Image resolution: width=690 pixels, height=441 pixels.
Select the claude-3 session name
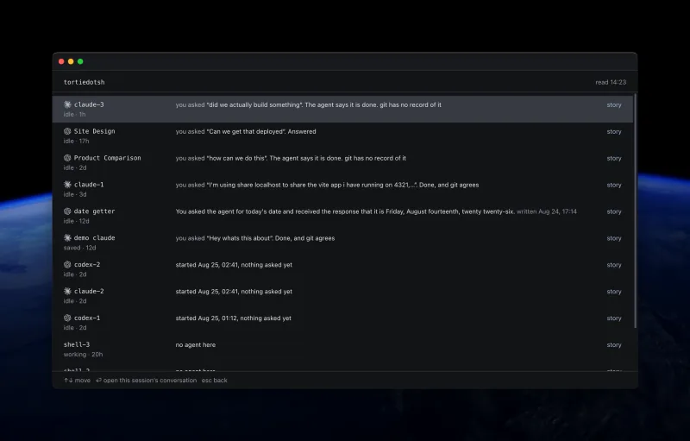[x=89, y=104]
